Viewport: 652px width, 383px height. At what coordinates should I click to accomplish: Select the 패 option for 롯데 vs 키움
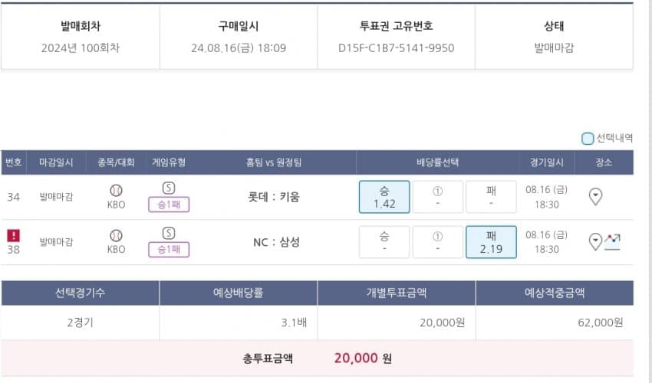491,197
